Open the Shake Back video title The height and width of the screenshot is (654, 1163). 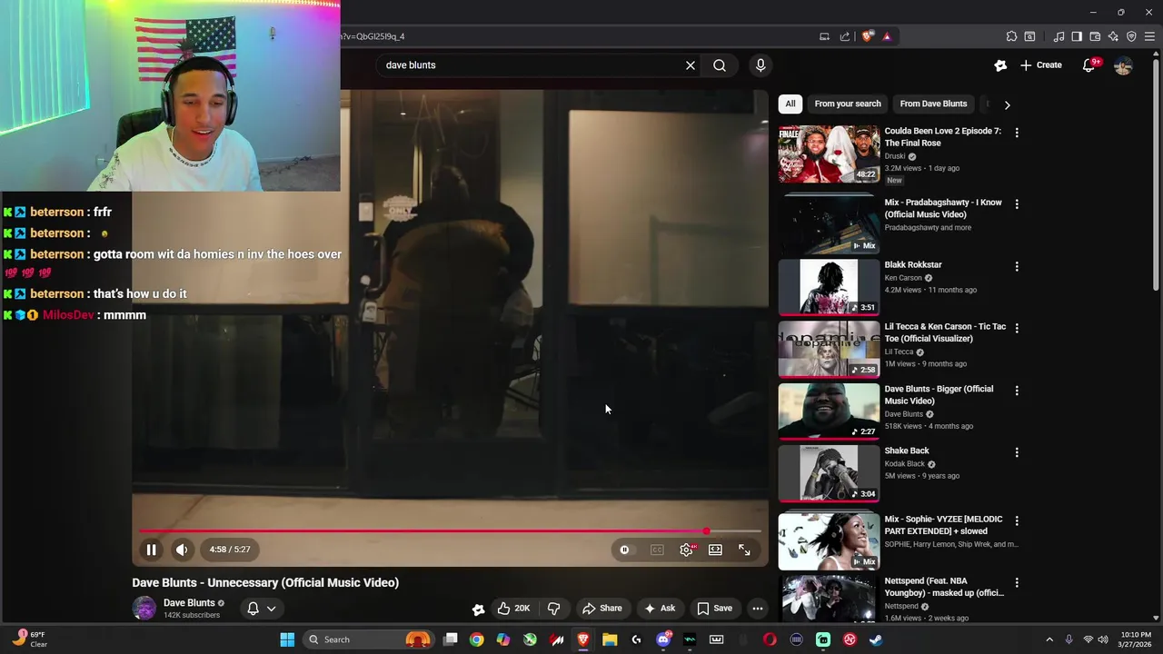click(907, 451)
